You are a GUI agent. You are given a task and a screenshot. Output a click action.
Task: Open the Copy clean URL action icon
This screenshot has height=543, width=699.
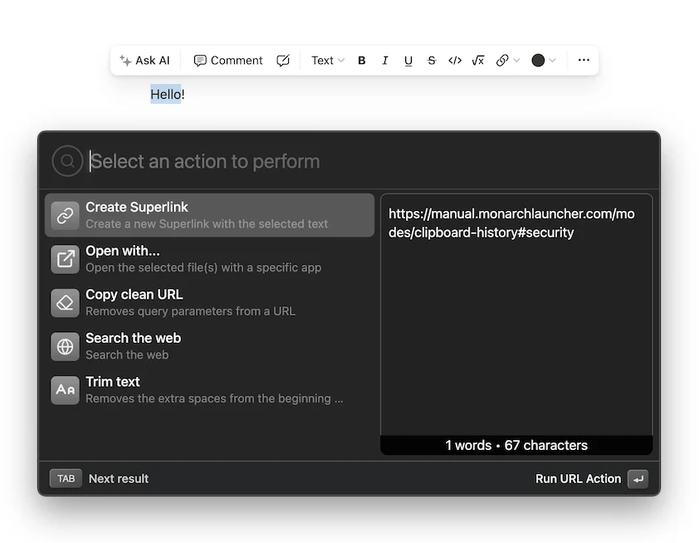pos(65,302)
